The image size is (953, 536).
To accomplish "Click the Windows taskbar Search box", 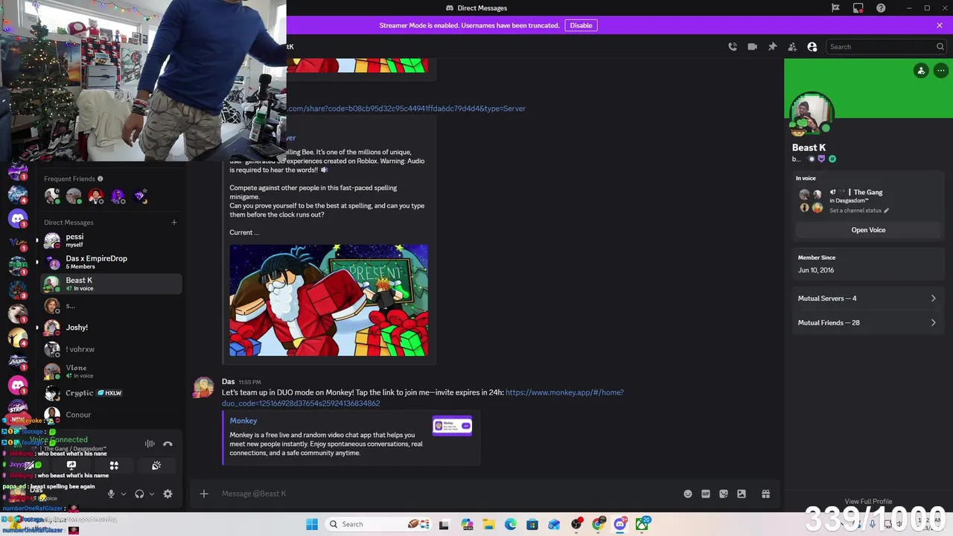I will point(377,524).
